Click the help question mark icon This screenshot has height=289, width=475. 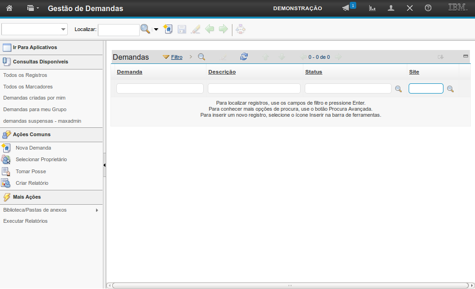point(428,8)
